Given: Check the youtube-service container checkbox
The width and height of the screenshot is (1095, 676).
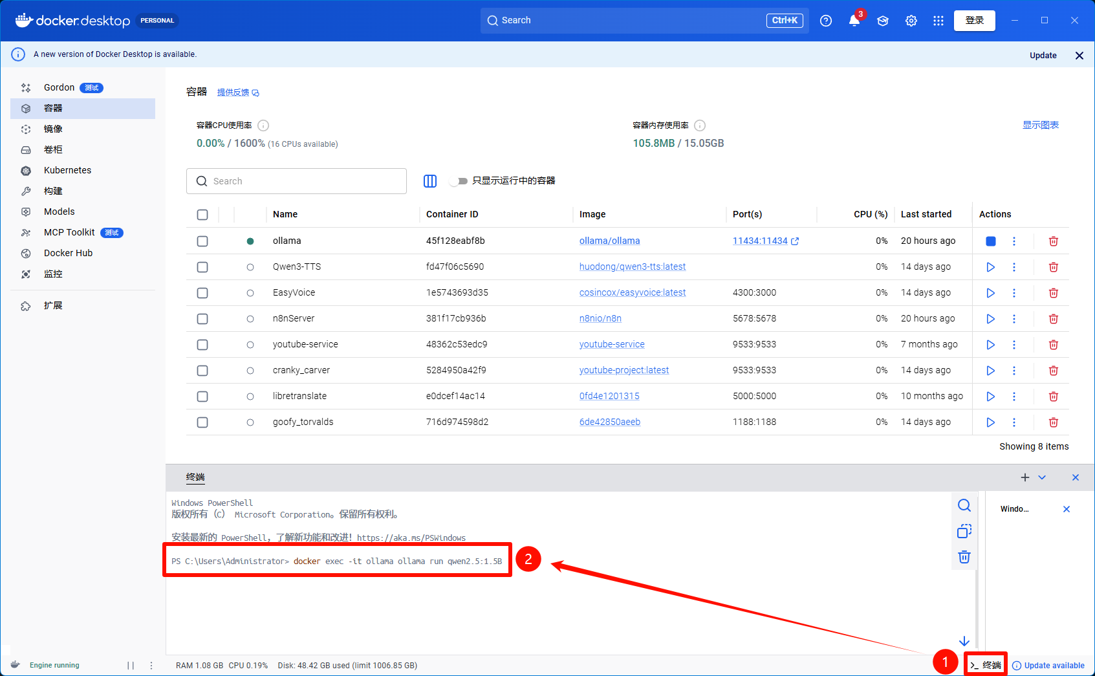Looking at the screenshot, I should 202,345.
